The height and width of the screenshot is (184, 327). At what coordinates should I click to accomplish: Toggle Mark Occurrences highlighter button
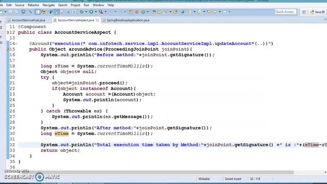click(57, 12)
